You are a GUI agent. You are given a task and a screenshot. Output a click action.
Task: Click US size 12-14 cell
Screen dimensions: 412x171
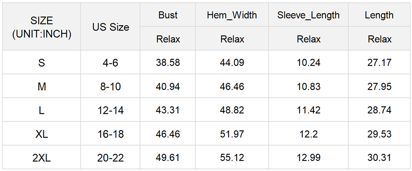111,110
